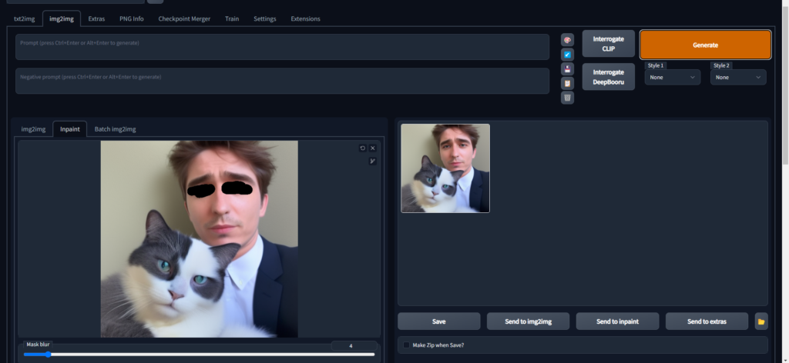Open the Checkpoint Merger tab
Screen dimensions: 789x363
pyautogui.click(x=184, y=18)
